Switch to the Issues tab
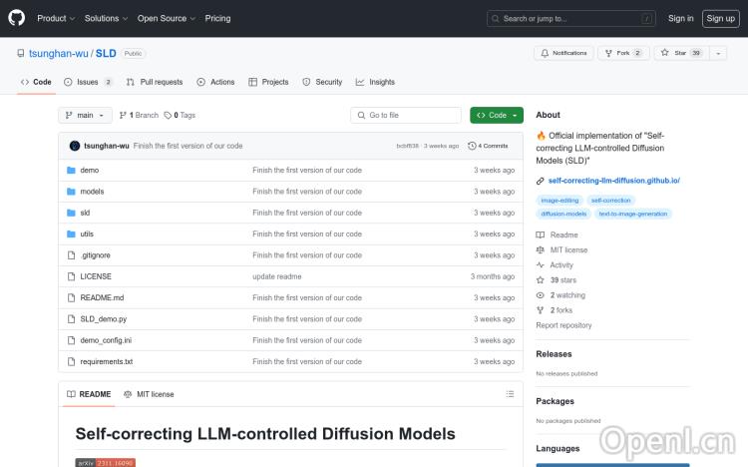This screenshot has width=748, height=467. click(x=88, y=82)
